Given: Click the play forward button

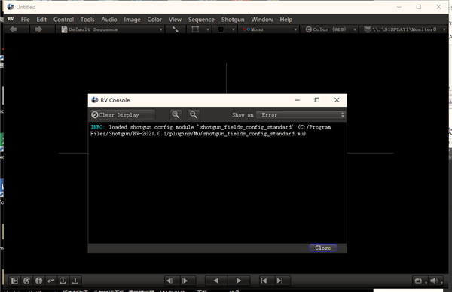Looking at the screenshot, I should tap(238, 281).
